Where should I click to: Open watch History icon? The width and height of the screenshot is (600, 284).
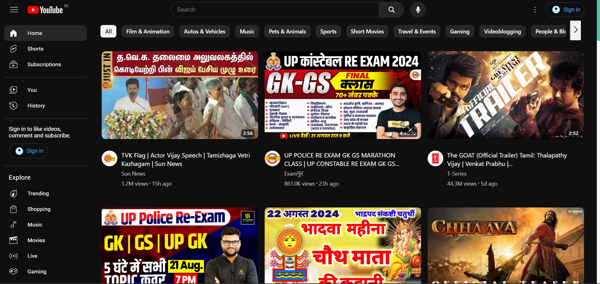click(13, 106)
